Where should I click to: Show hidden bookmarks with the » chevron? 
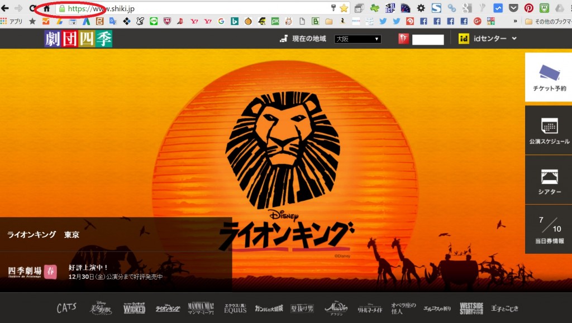click(x=515, y=22)
